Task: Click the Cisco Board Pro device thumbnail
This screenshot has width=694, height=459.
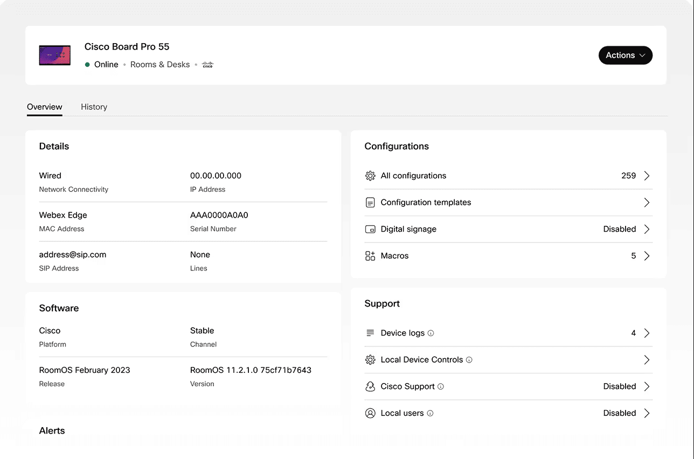Action: coord(55,55)
